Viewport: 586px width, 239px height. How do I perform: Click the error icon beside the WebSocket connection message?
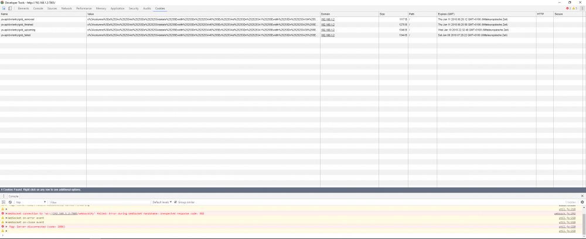pos(2,214)
